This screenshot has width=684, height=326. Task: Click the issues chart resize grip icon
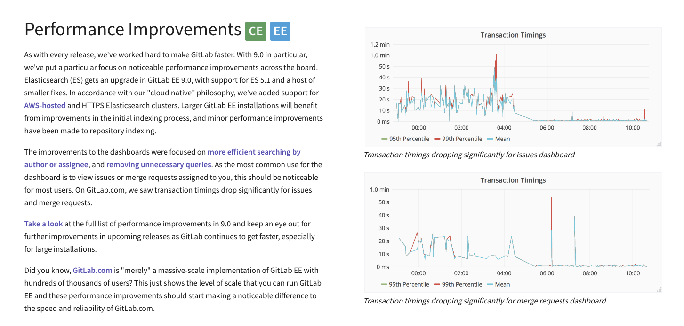659,144
